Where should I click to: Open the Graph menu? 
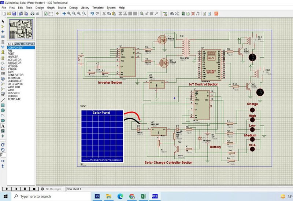click(x=51, y=8)
